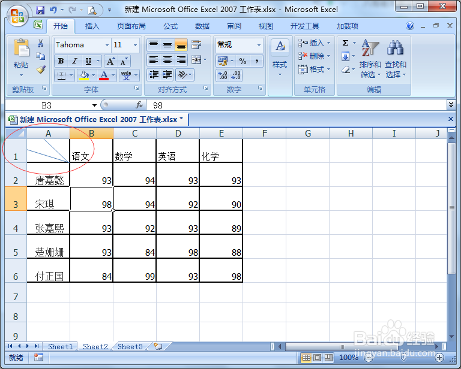The image size is (461, 369).
Task: Click the Office button orb
Action: [17, 16]
